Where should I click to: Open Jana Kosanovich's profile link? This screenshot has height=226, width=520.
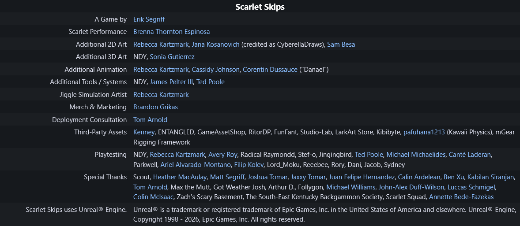[215, 44]
